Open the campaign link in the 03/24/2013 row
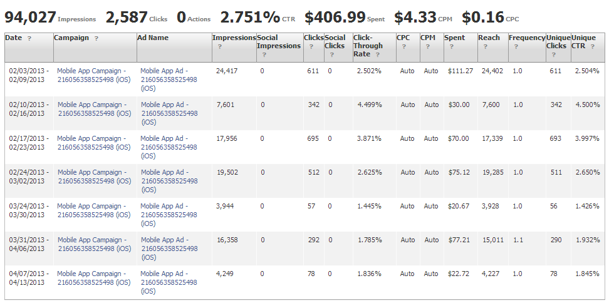Screen dimensions: 614x308 click(93, 210)
